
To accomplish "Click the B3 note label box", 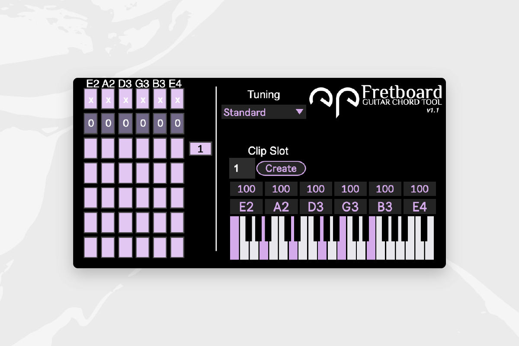I will tap(385, 207).
